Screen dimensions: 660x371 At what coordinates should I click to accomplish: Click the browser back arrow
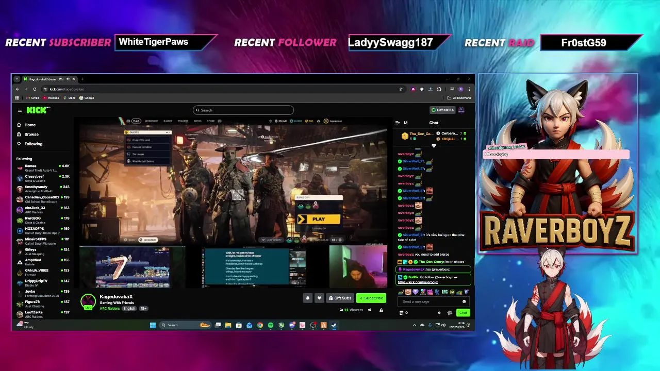coord(17,89)
